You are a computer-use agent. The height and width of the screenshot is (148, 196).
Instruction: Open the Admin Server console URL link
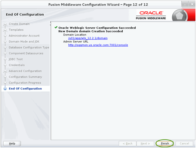point(98,45)
